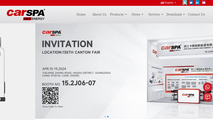Click the Canton Fair invitation banner title
The image size is (213, 120).
pos(67,44)
